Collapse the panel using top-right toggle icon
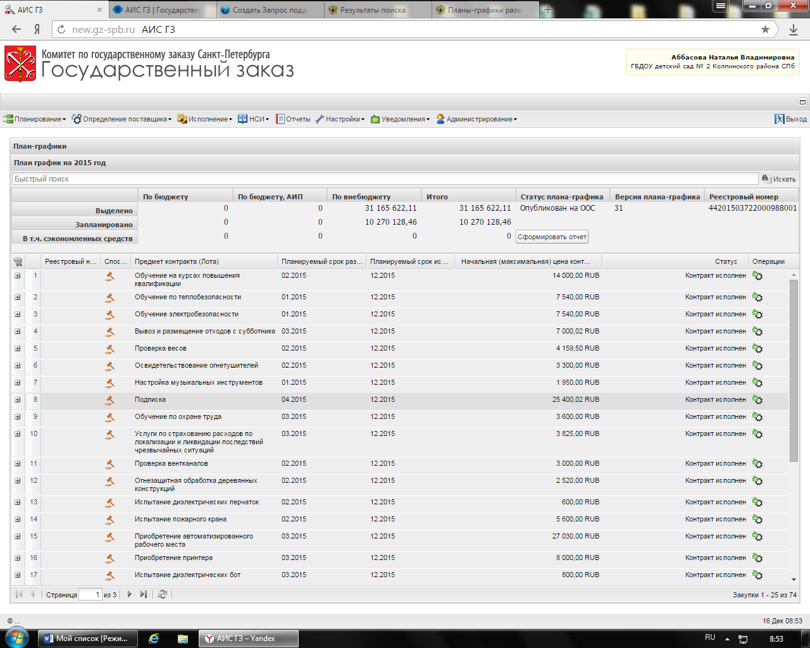The width and height of the screenshot is (810, 648). pos(802,102)
